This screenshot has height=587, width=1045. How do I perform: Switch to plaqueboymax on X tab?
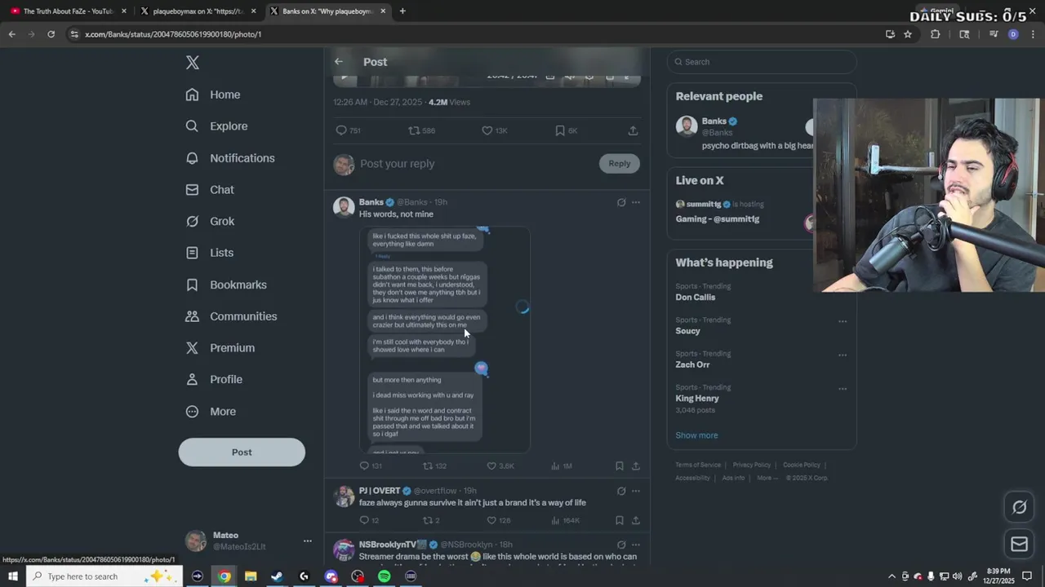(x=198, y=11)
